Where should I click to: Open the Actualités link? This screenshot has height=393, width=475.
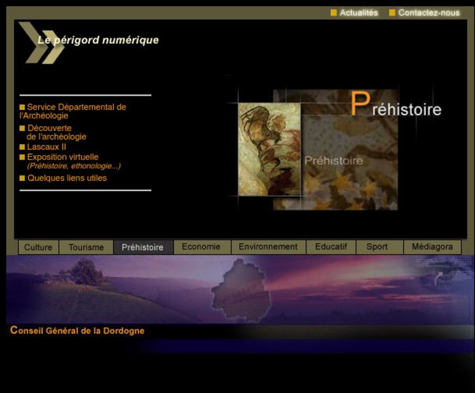click(x=358, y=12)
